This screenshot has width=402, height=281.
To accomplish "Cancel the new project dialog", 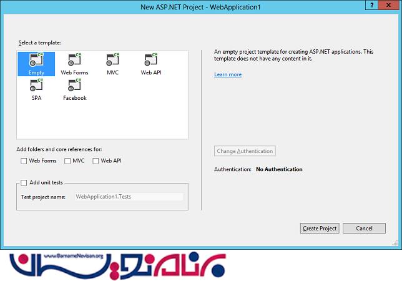I will [x=364, y=228].
